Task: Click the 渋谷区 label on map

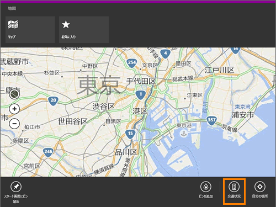Action: tap(103, 107)
